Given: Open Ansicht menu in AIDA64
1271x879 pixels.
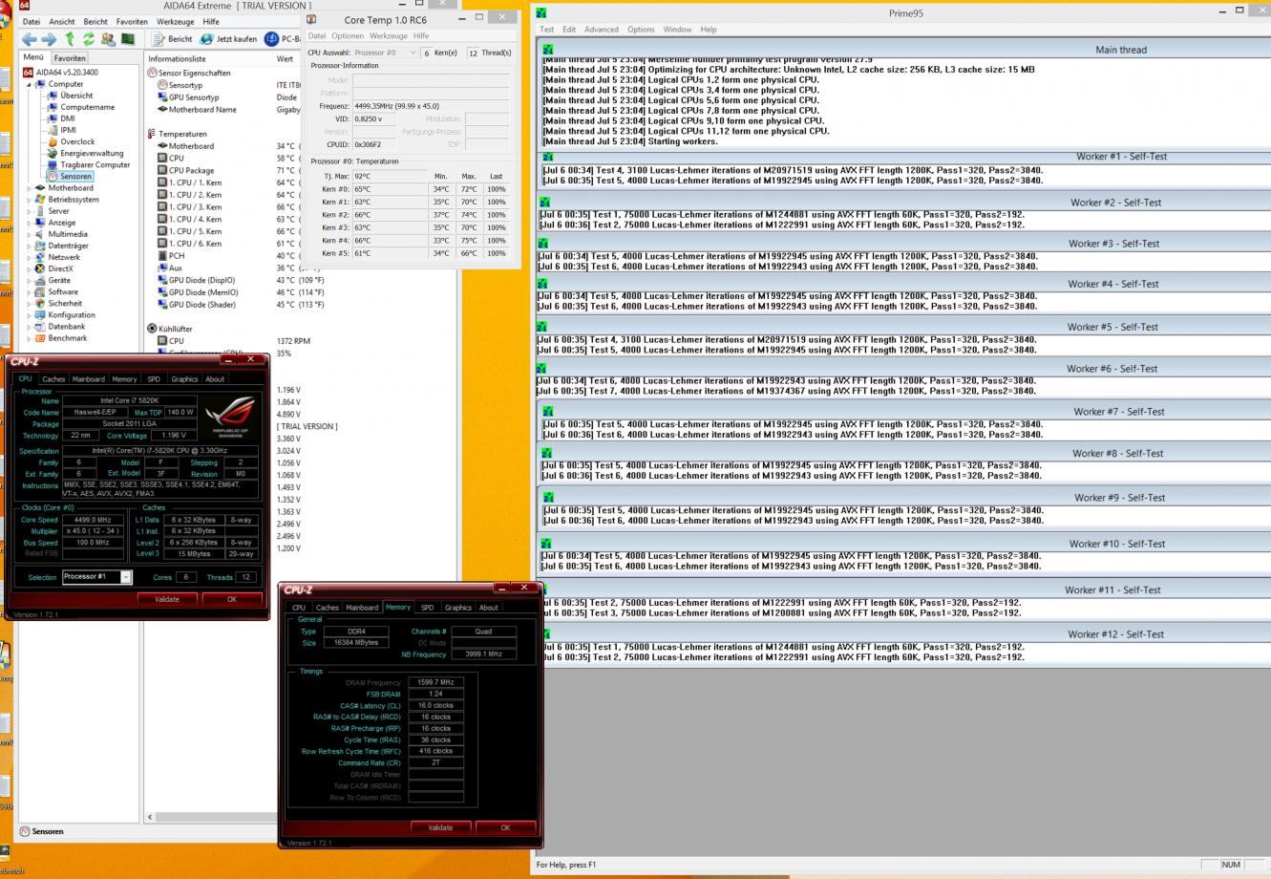Looking at the screenshot, I should [x=62, y=21].
